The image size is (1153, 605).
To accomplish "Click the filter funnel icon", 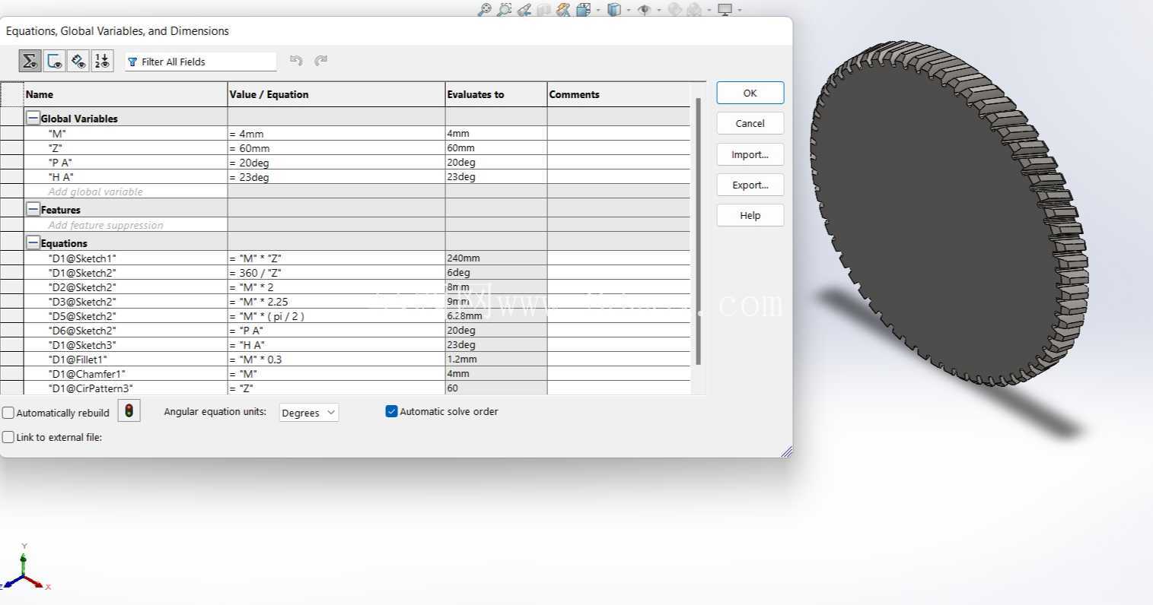I will click(132, 62).
